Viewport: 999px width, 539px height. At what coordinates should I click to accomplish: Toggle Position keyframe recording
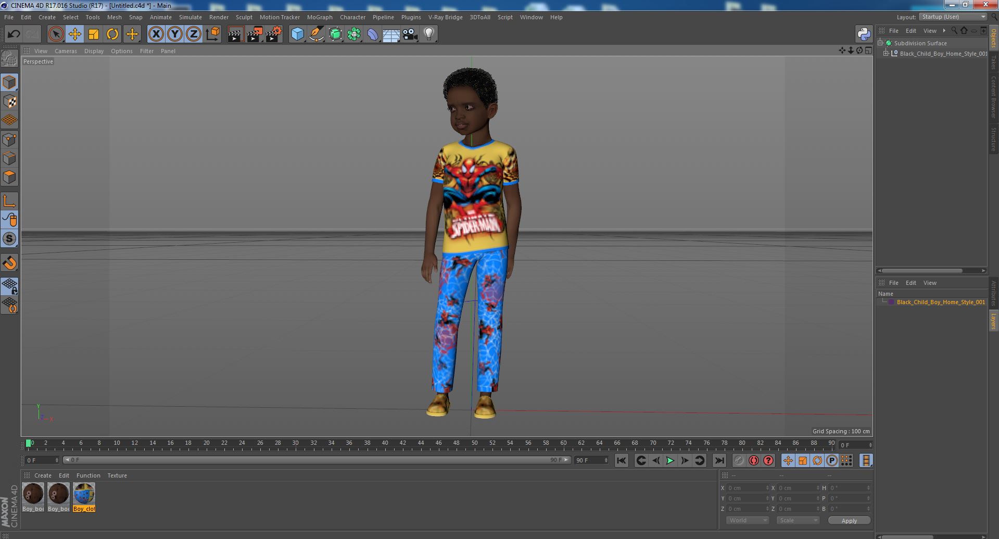point(788,460)
